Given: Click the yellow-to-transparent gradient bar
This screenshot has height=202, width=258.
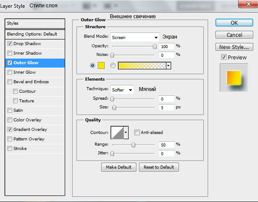Looking at the screenshot, I should pyautogui.click(x=142, y=66).
